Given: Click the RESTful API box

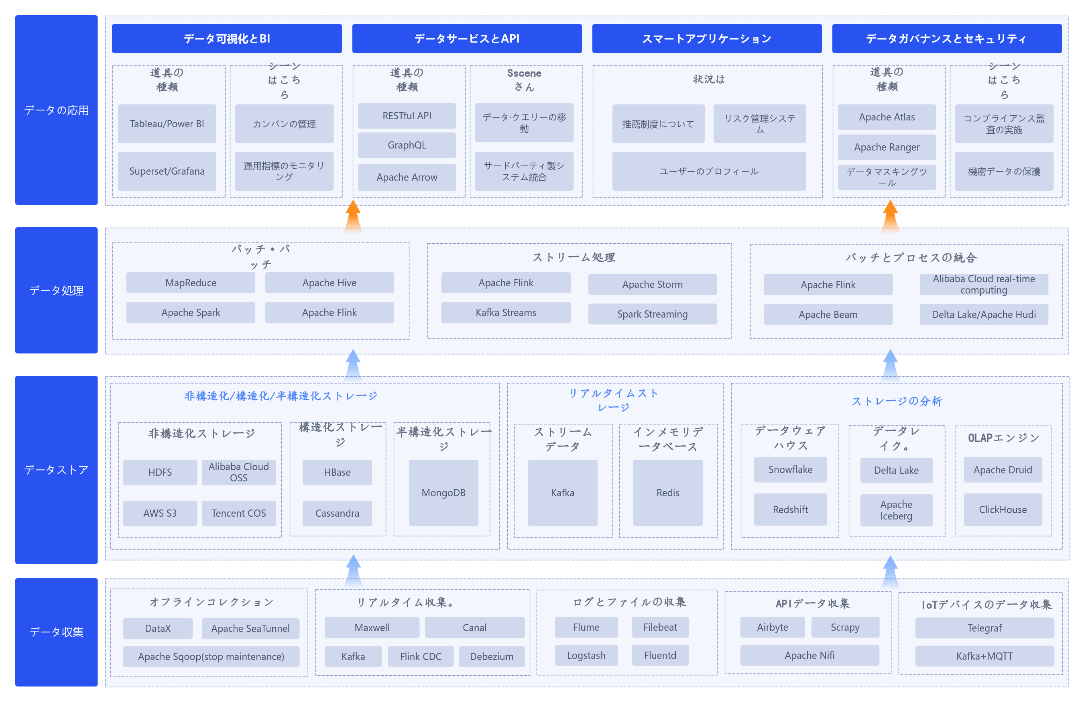Looking at the screenshot, I should point(407,116).
